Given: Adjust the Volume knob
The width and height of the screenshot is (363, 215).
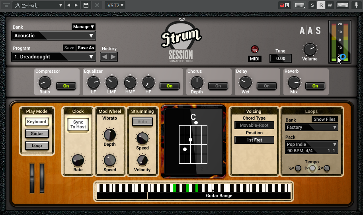Looking at the screenshot, I should click(310, 49).
